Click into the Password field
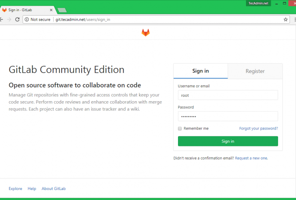Image resolution: width=296 pixels, height=200 pixels. click(x=228, y=116)
